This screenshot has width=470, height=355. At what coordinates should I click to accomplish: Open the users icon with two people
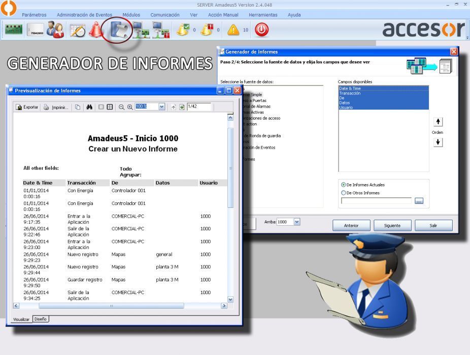[55, 29]
